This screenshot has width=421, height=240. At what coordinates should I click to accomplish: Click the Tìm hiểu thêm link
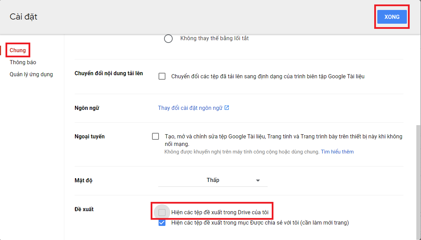click(x=337, y=151)
